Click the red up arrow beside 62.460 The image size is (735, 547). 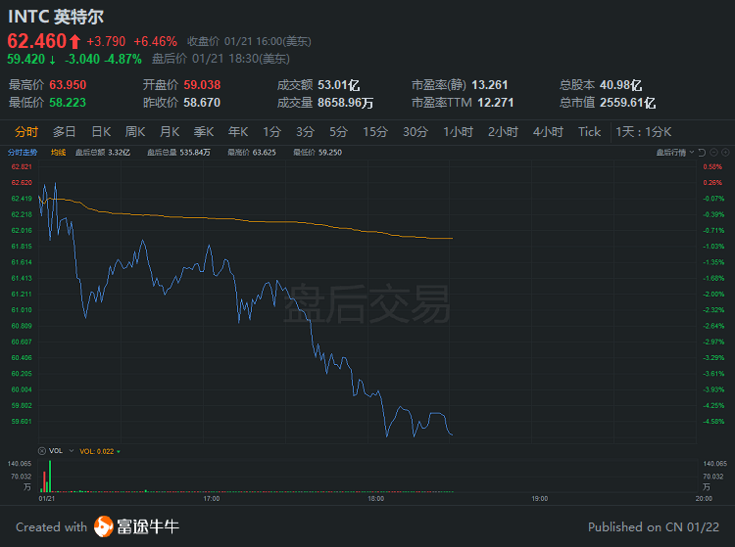[74, 41]
